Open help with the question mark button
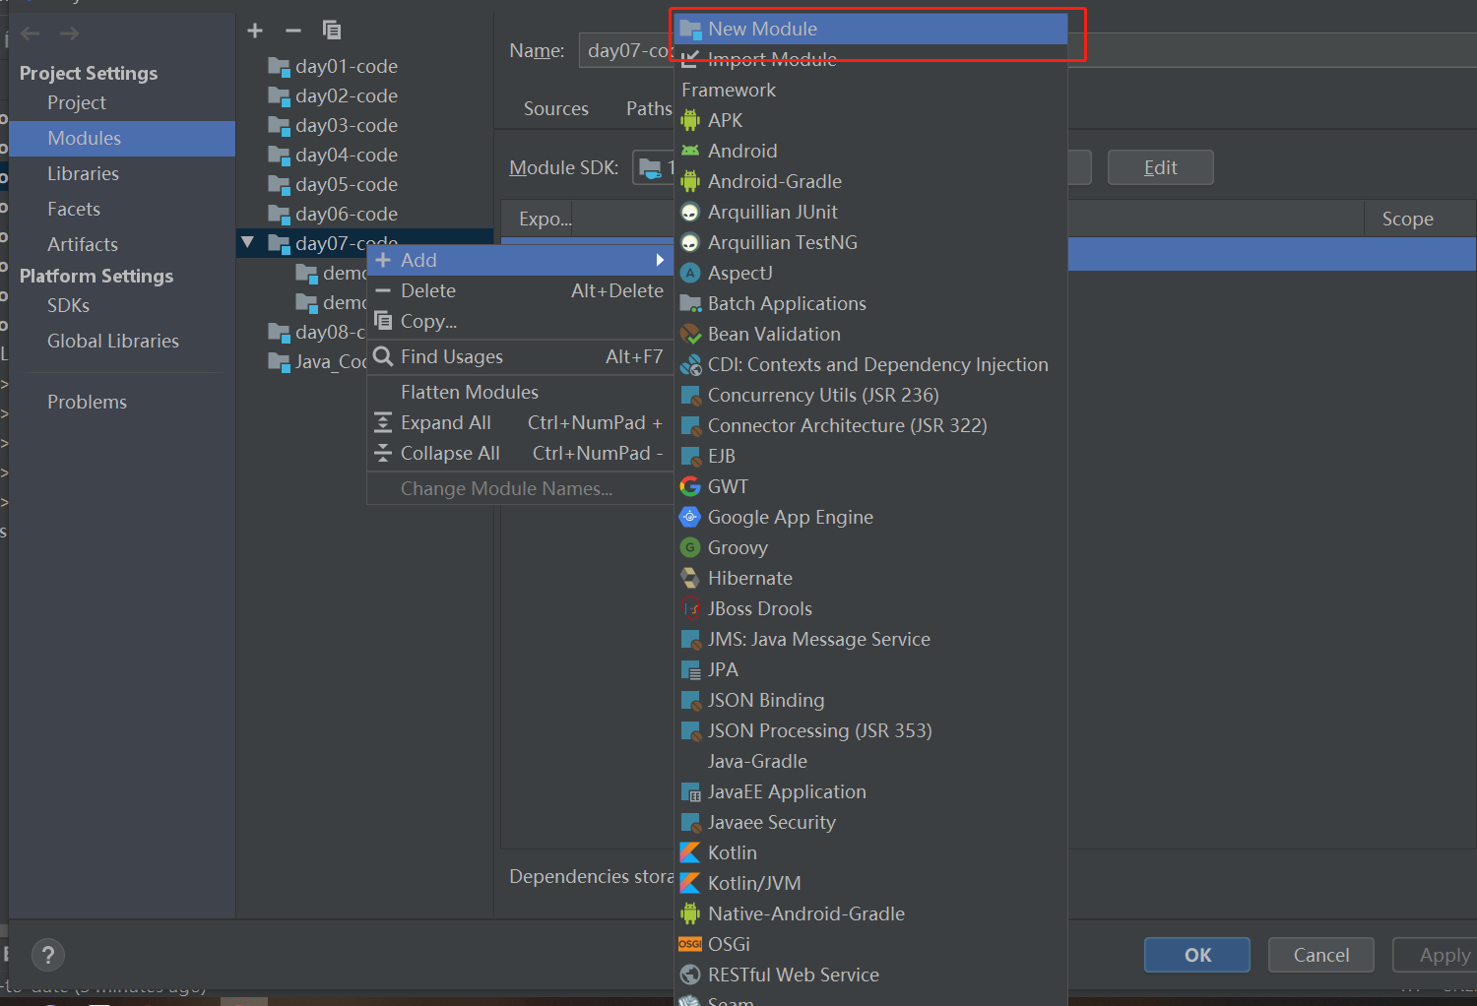The width and height of the screenshot is (1477, 1006). click(48, 954)
